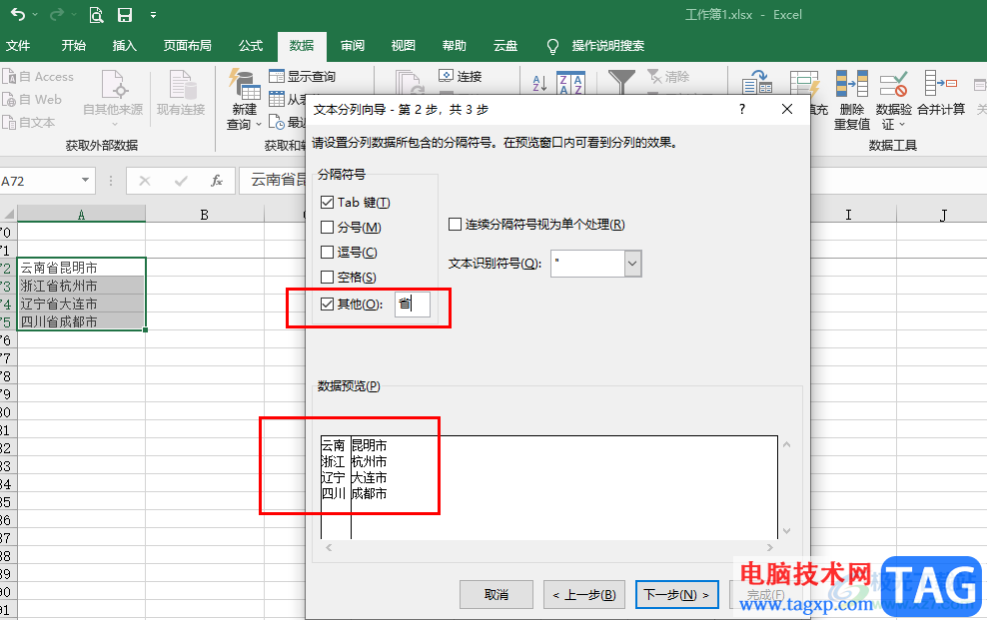Check the 逗号 delimiter checkbox
Screen dimensions: 987x620
(327, 253)
